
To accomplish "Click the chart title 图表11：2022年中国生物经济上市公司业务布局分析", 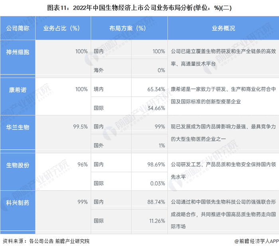I will tap(139, 8).
